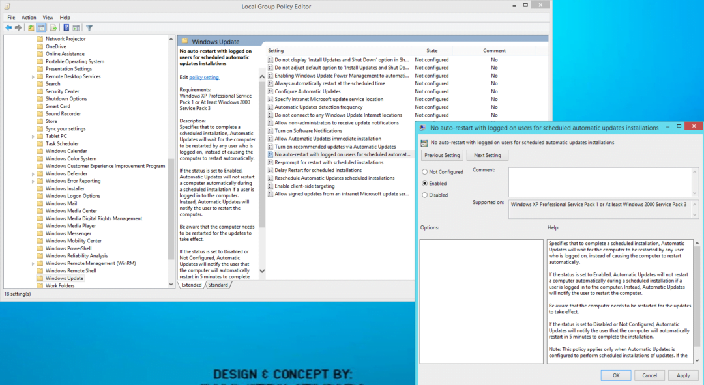The width and height of the screenshot is (704, 385).
Task: Select the Enabled radio button
Action: coord(424,183)
